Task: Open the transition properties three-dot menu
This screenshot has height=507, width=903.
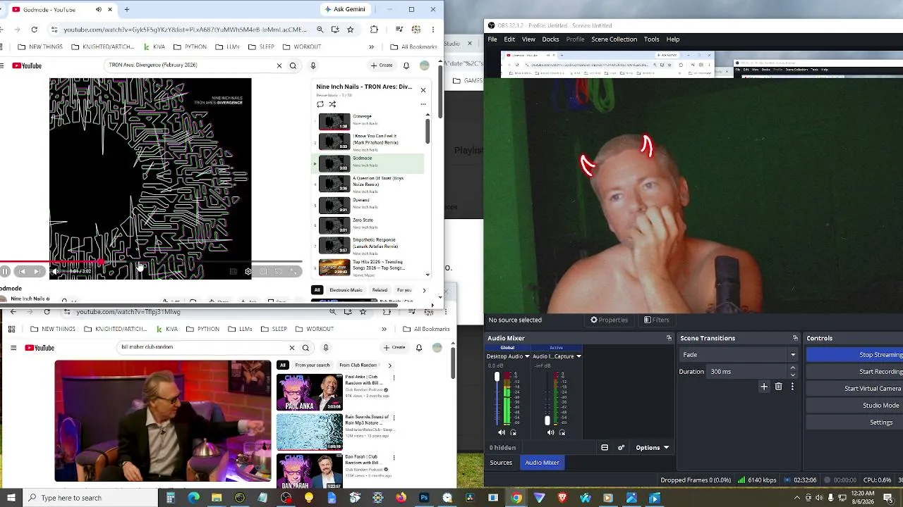Action: point(792,387)
